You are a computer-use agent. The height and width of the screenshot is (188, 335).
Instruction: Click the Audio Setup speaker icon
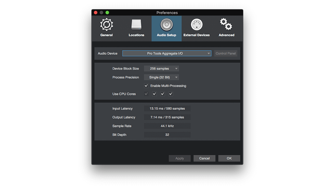click(x=166, y=25)
